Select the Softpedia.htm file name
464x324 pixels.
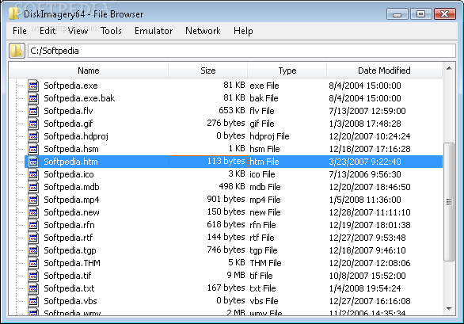coord(70,162)
